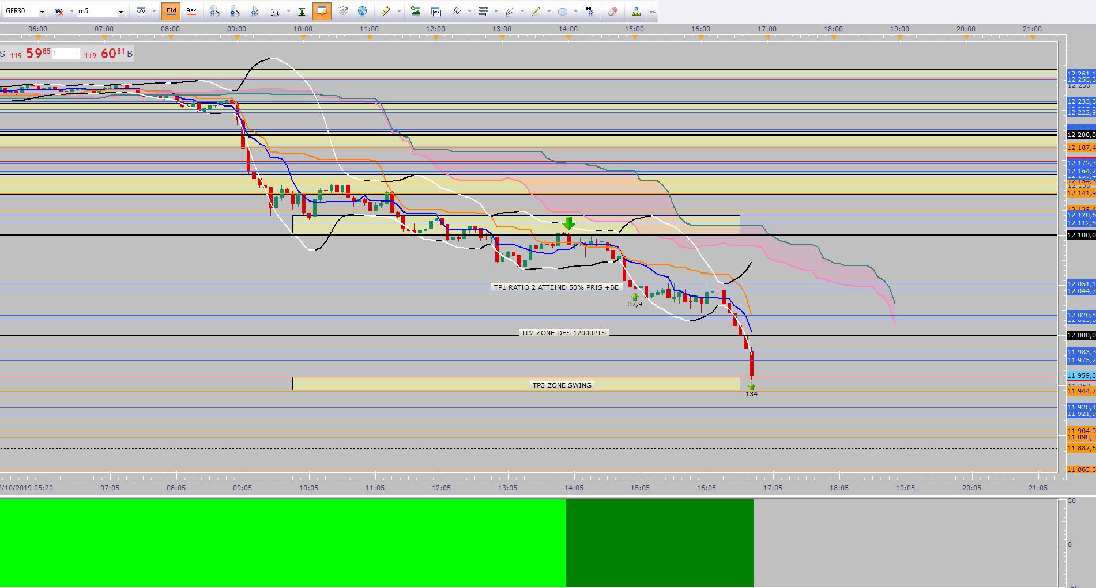Click the dark green indicator block
The height and width of the screenshot is (588, 1096).
660,543
